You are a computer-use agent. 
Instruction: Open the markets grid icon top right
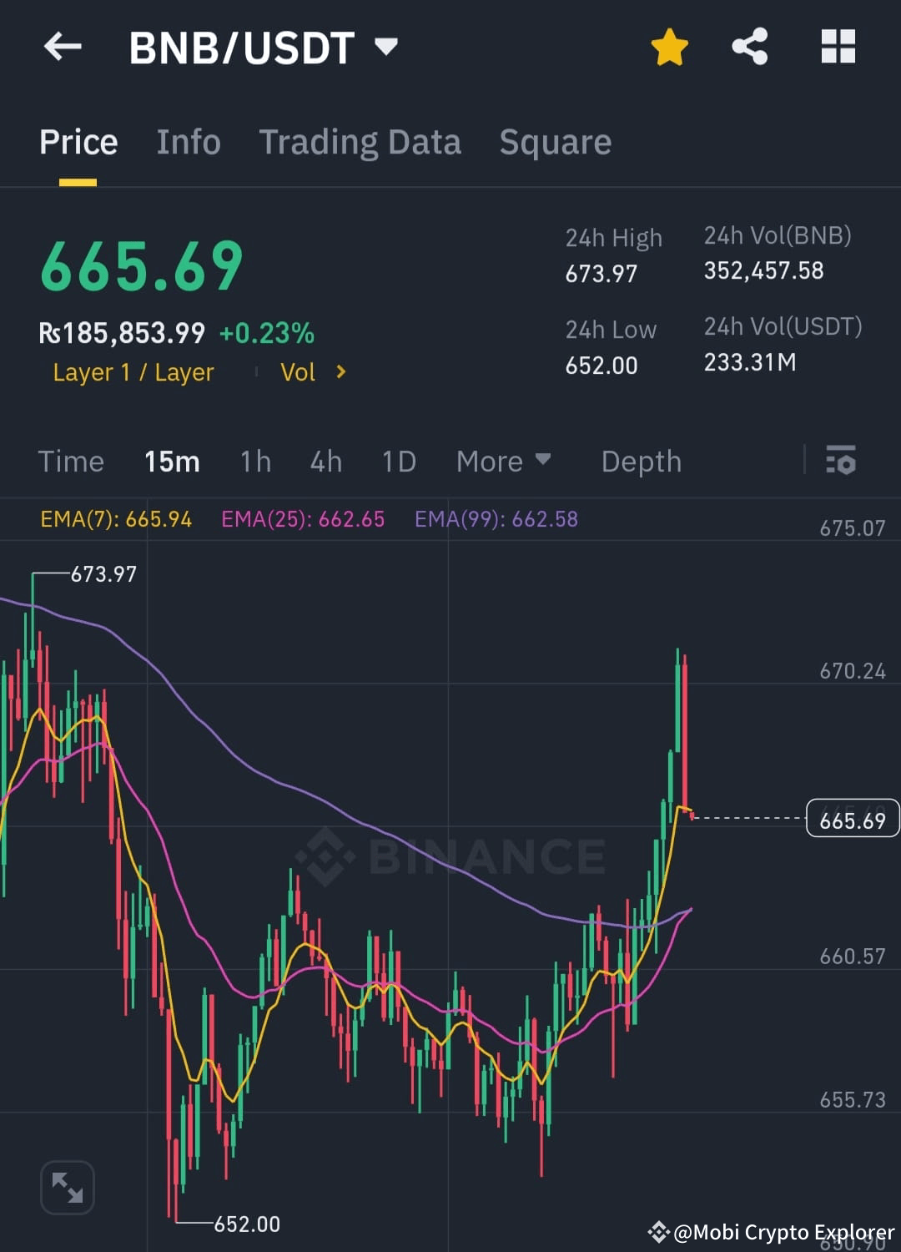pyautogui.click(x=838, y=48)
